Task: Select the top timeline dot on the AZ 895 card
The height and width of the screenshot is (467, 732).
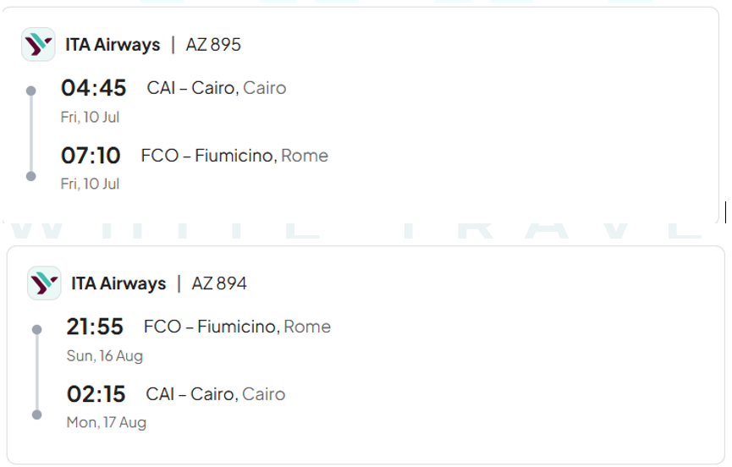Action: [x=31, y=91]
